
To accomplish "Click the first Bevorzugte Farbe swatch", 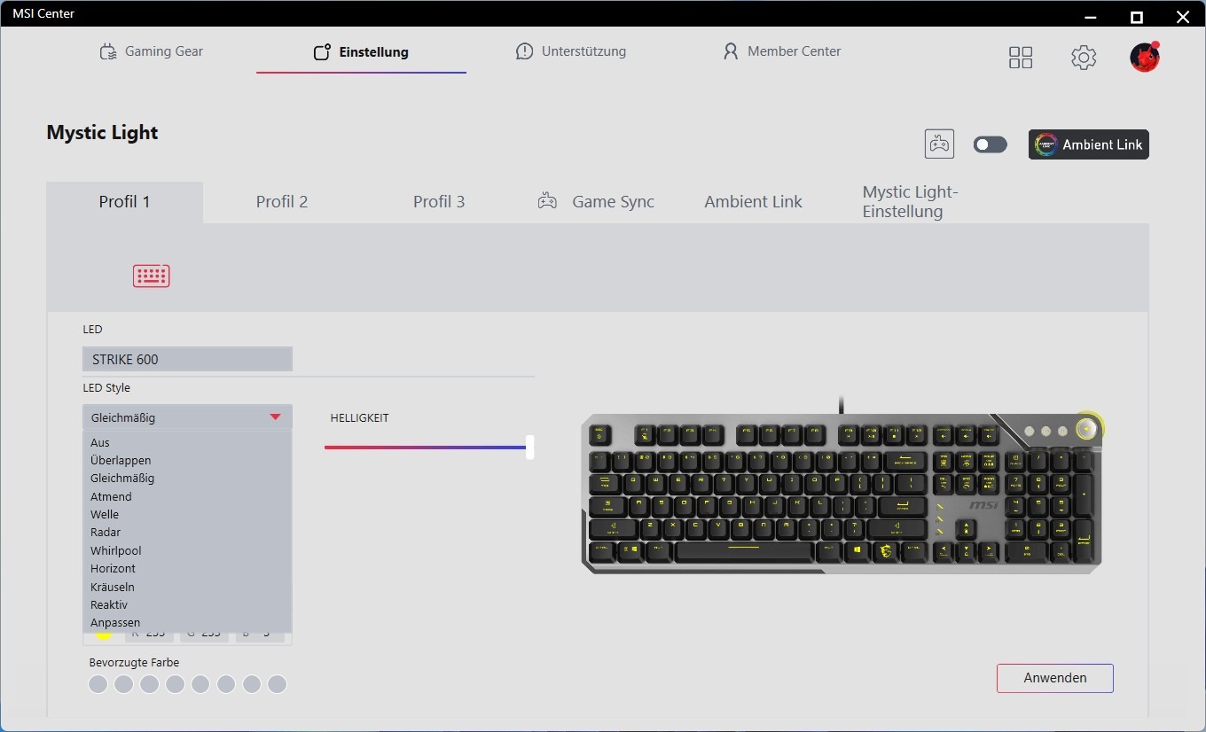I will point(98,684).
